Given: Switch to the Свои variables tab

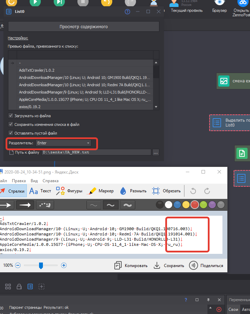Looking at the screenshot, I should [x=233, y=309].
